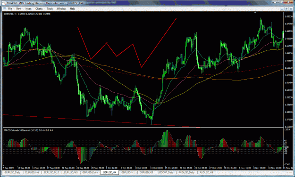The image size is (295, 177).
Task: Switch to the EURUSD,Daily chart tab
Action: point(13,172)
